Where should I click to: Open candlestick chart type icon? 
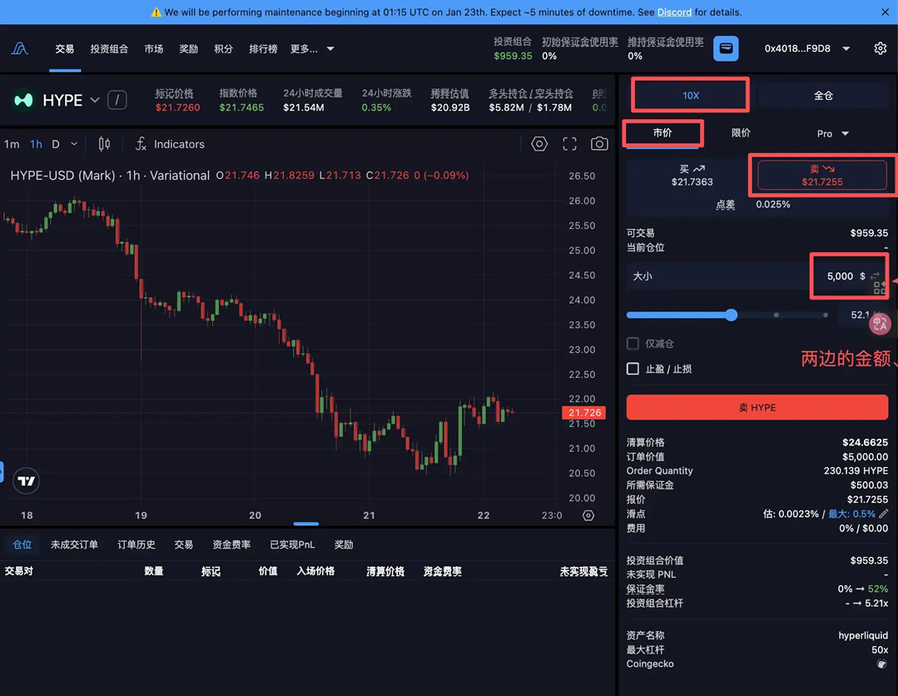click(104, 144)
